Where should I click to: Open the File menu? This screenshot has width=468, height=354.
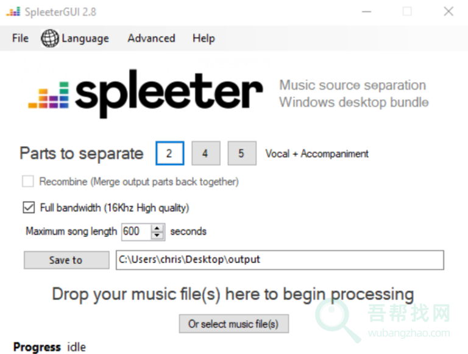point(20,38)
